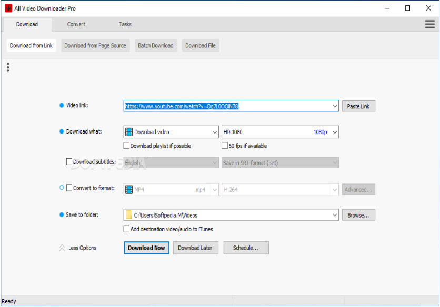
Task: Open the English subtitle language dropdown
Action: click(x=171, y=163)
